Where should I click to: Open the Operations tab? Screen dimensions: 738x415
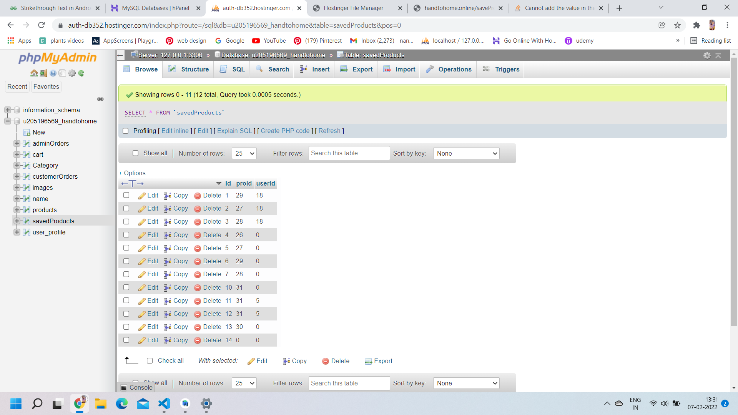point(449,69)
